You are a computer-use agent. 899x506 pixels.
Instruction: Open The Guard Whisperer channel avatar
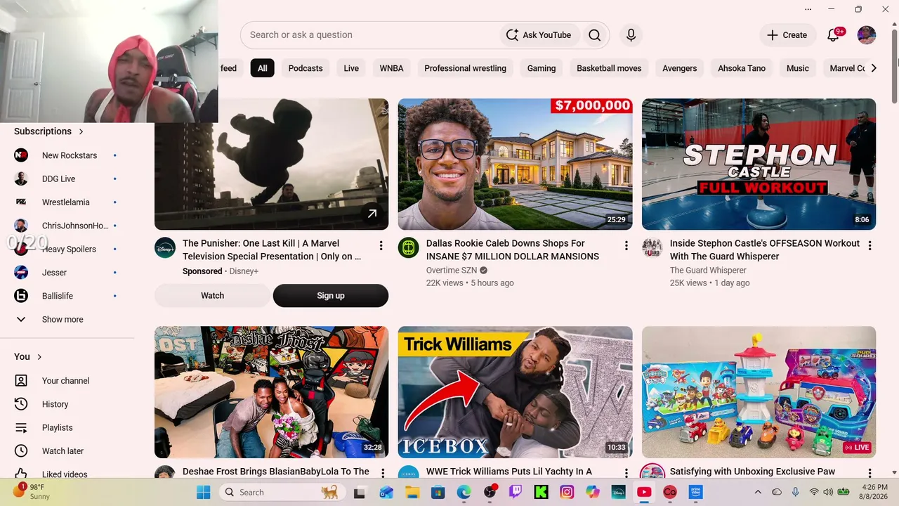pos(652,247)
